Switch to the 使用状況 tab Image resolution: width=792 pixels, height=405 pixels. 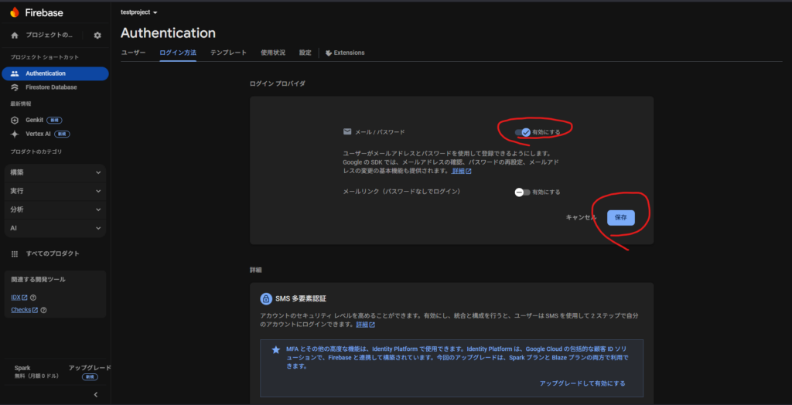[x=273, y=53]
